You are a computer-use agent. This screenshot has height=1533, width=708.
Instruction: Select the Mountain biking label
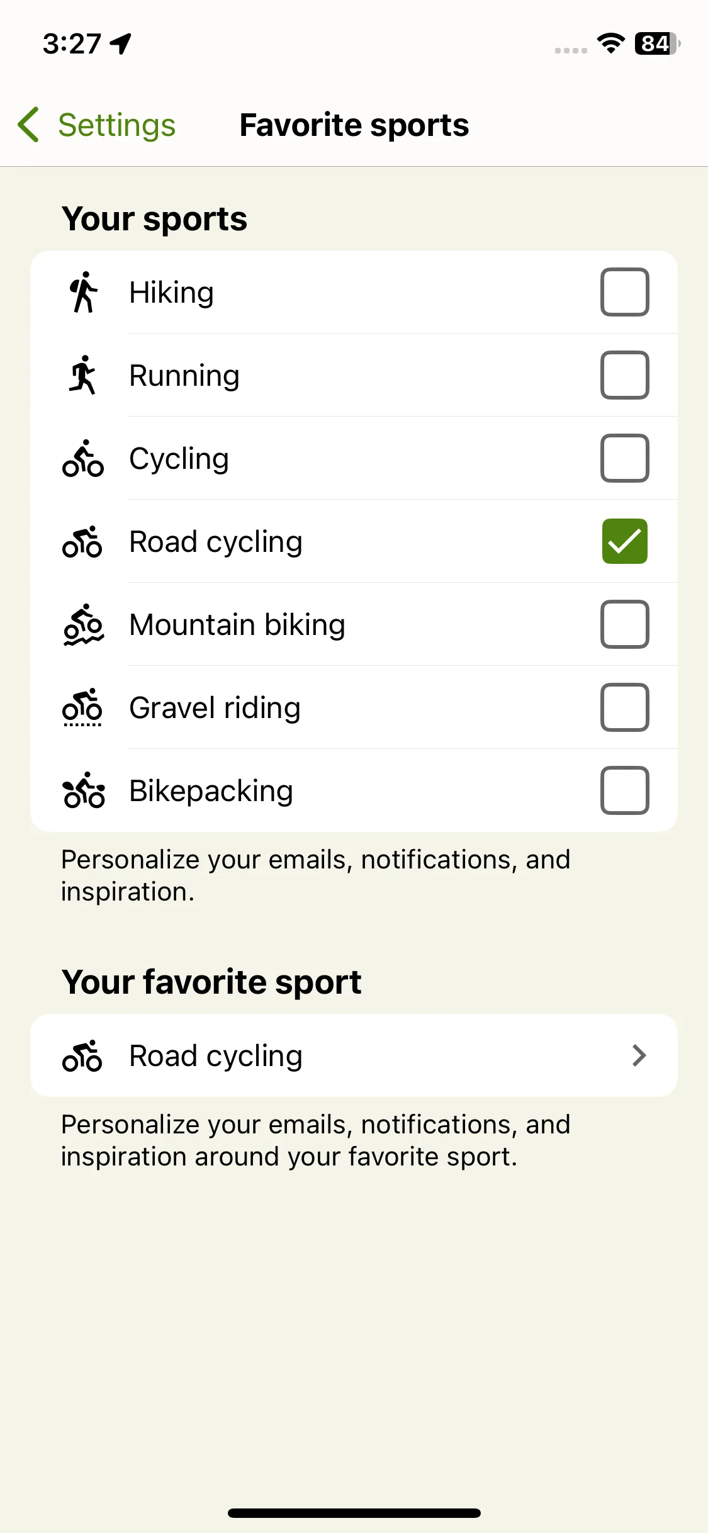[237, 625]
